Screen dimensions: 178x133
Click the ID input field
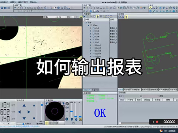tap(151, 96)
